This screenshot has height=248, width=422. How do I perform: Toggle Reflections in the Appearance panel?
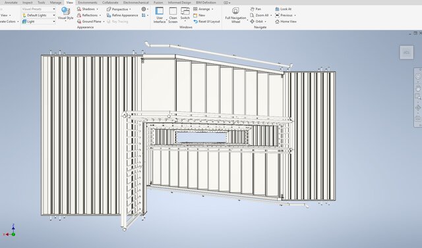point(88,15)
